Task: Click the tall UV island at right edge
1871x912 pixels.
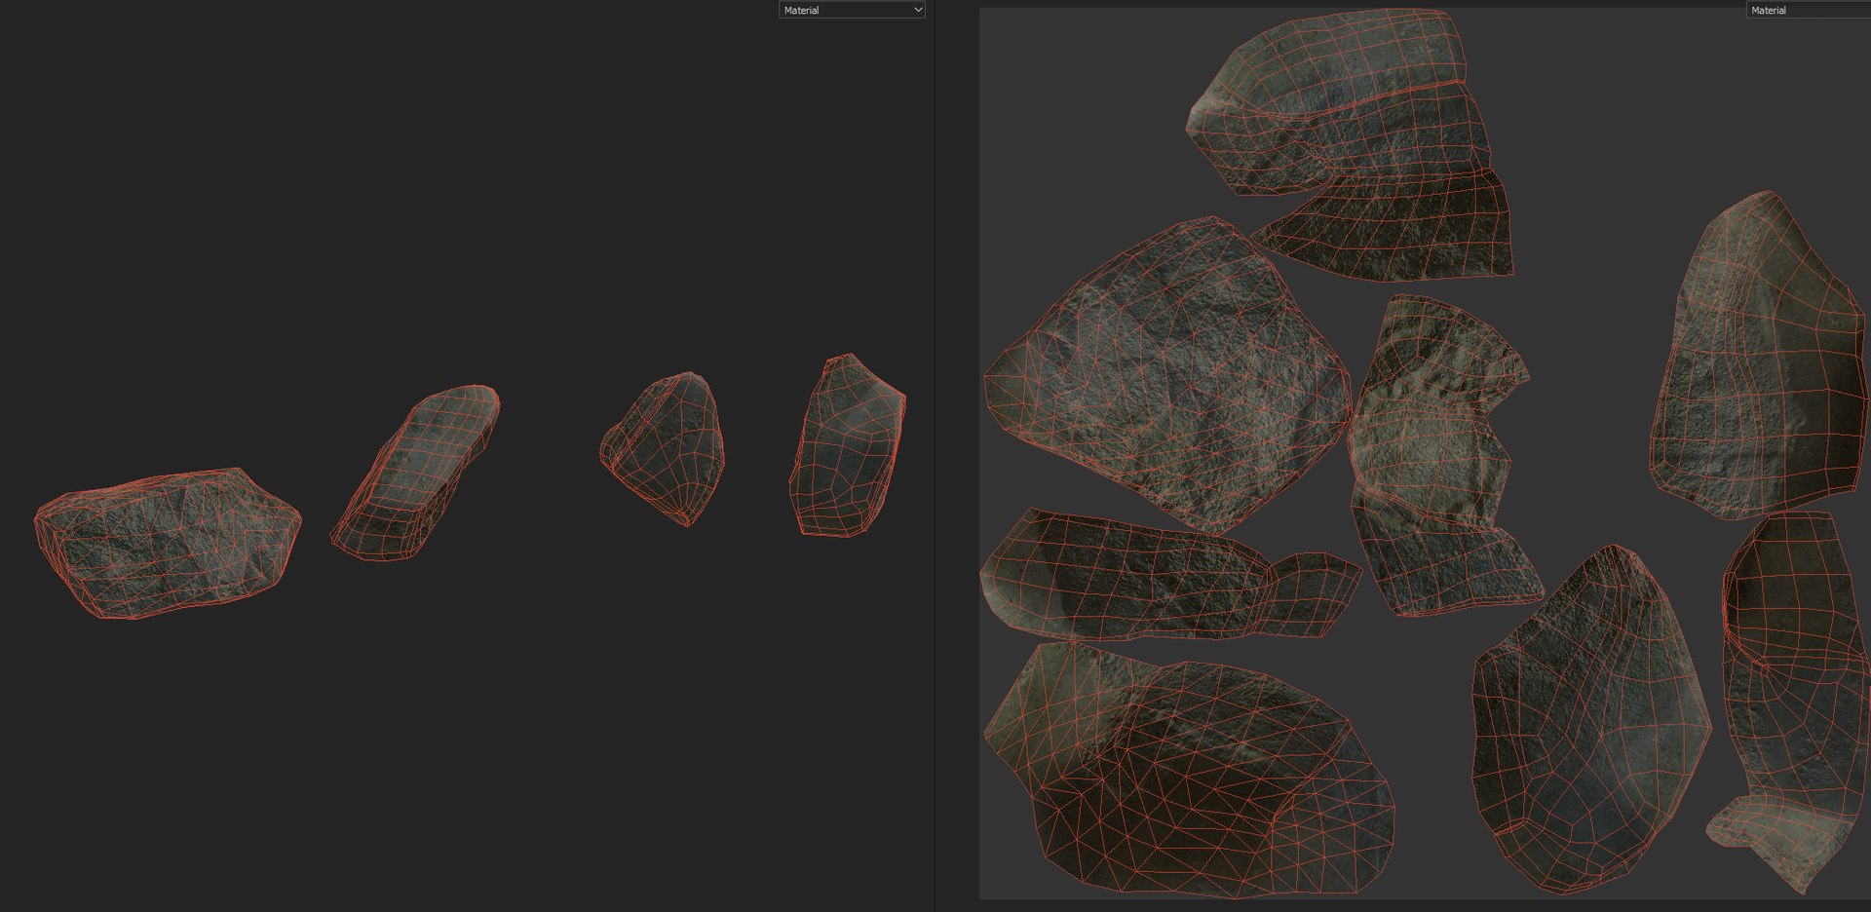Action: coord(1758,356)
